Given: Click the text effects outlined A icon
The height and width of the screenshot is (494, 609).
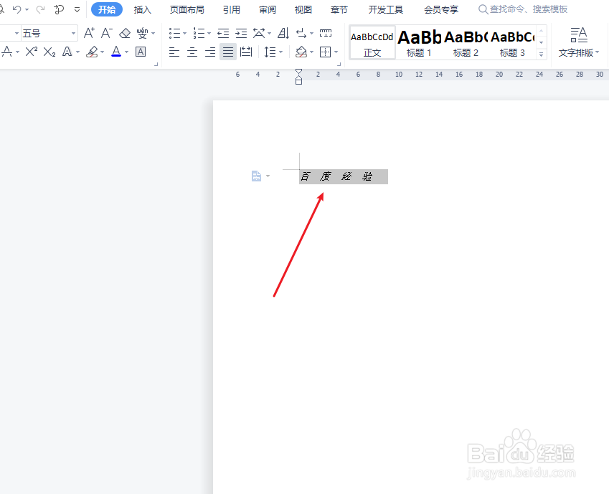Looking at the screenshot, I should point(67,52).
